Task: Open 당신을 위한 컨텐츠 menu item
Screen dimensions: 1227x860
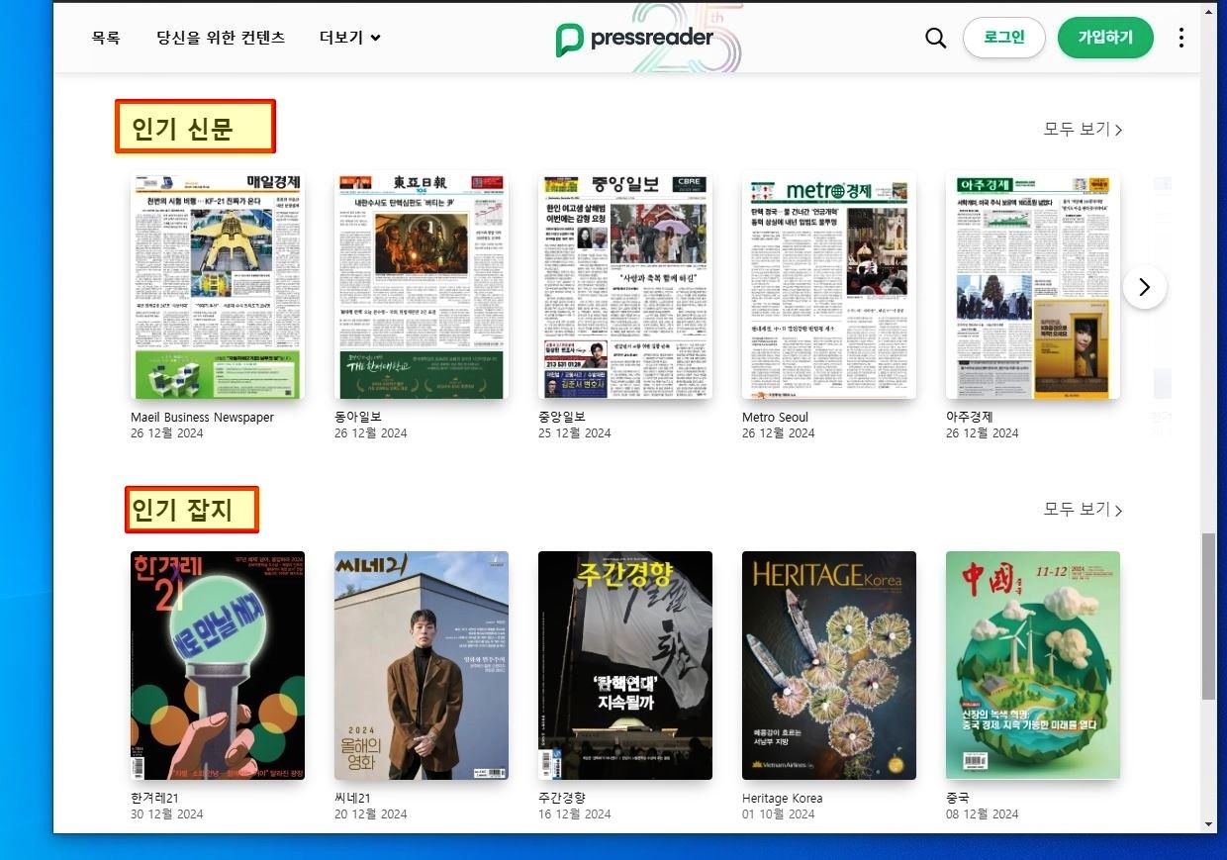Action: [221, 38]
